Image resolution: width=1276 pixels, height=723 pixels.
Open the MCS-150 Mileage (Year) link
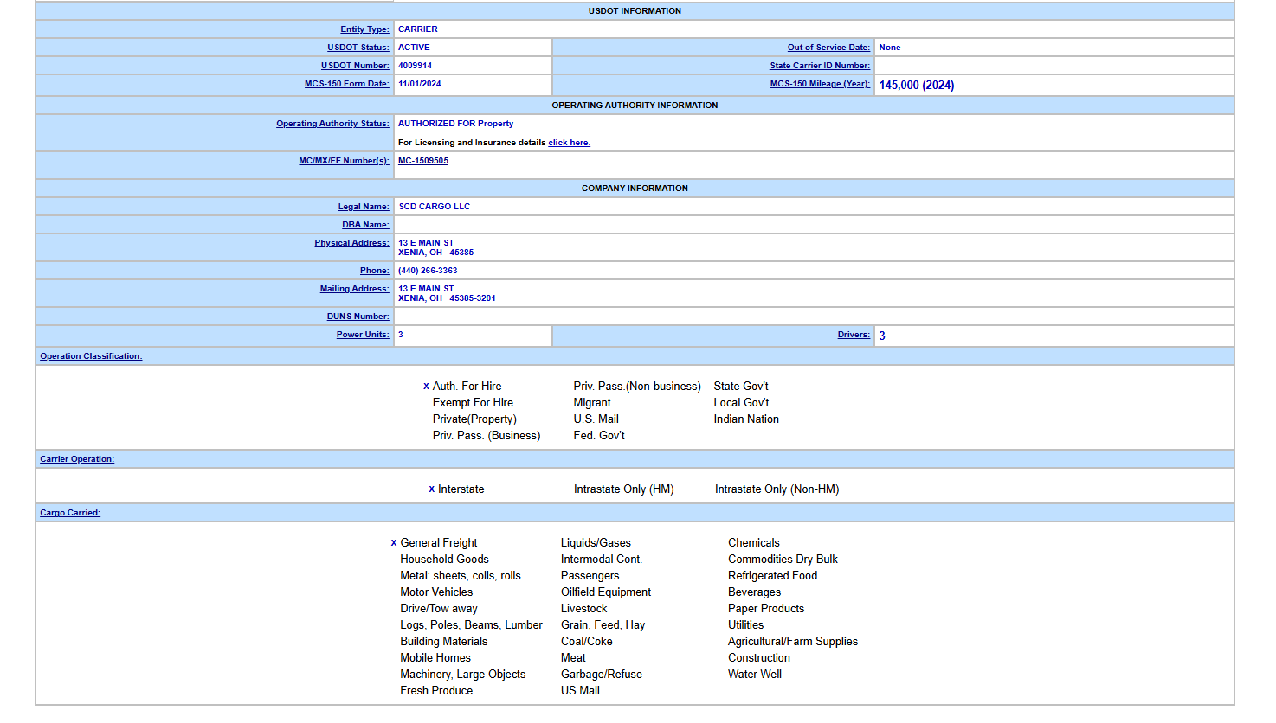(x=819, y=84)
